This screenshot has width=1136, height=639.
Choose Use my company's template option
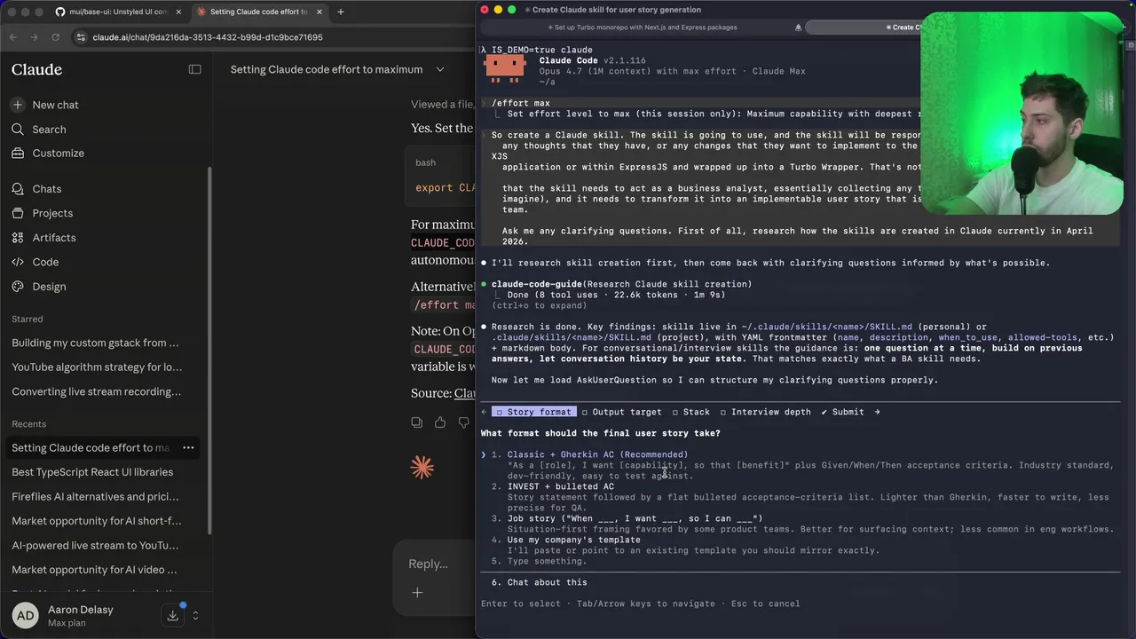click(573, 540)
